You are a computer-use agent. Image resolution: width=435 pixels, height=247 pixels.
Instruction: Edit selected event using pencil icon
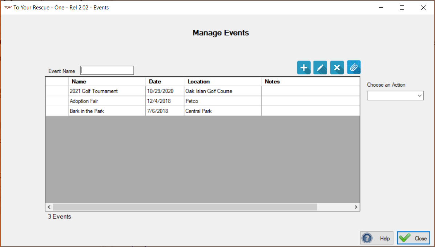[320, 67]
